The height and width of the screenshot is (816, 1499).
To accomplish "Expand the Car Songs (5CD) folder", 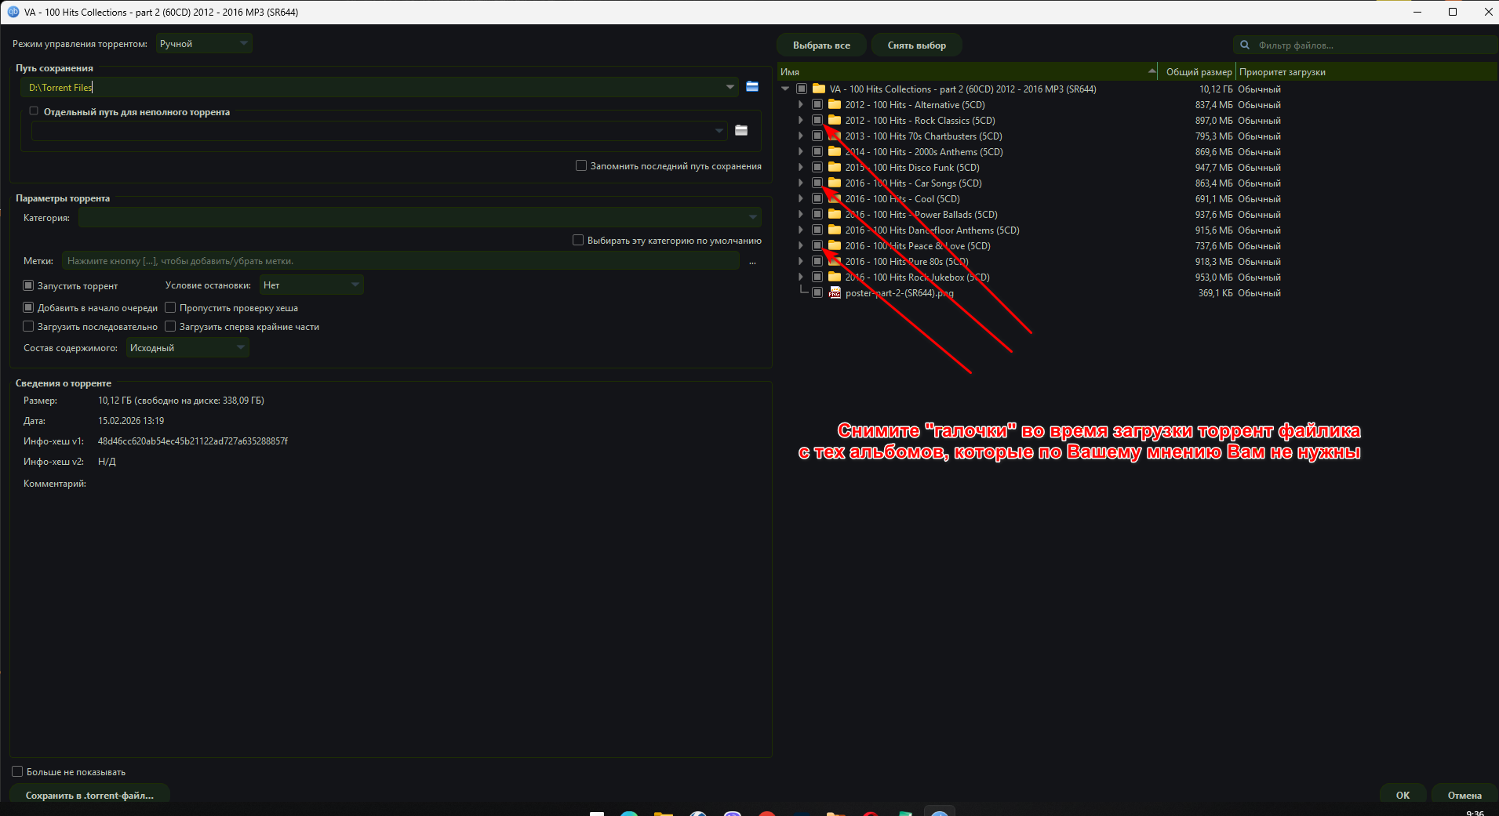I will tap(800, 183).
